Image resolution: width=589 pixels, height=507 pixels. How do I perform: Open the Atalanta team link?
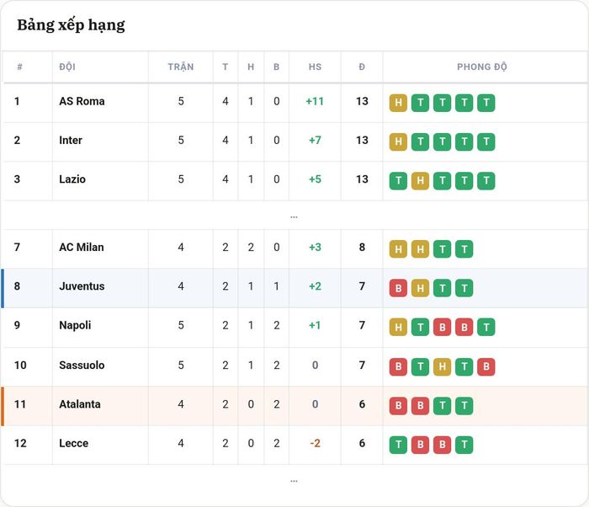tap(80, 404)
